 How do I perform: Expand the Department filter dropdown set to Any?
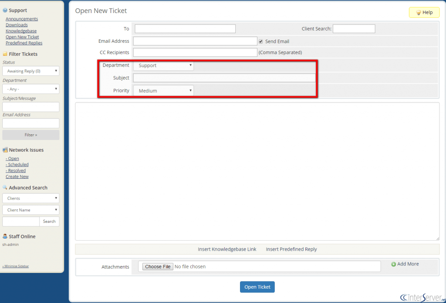[30, 89]
